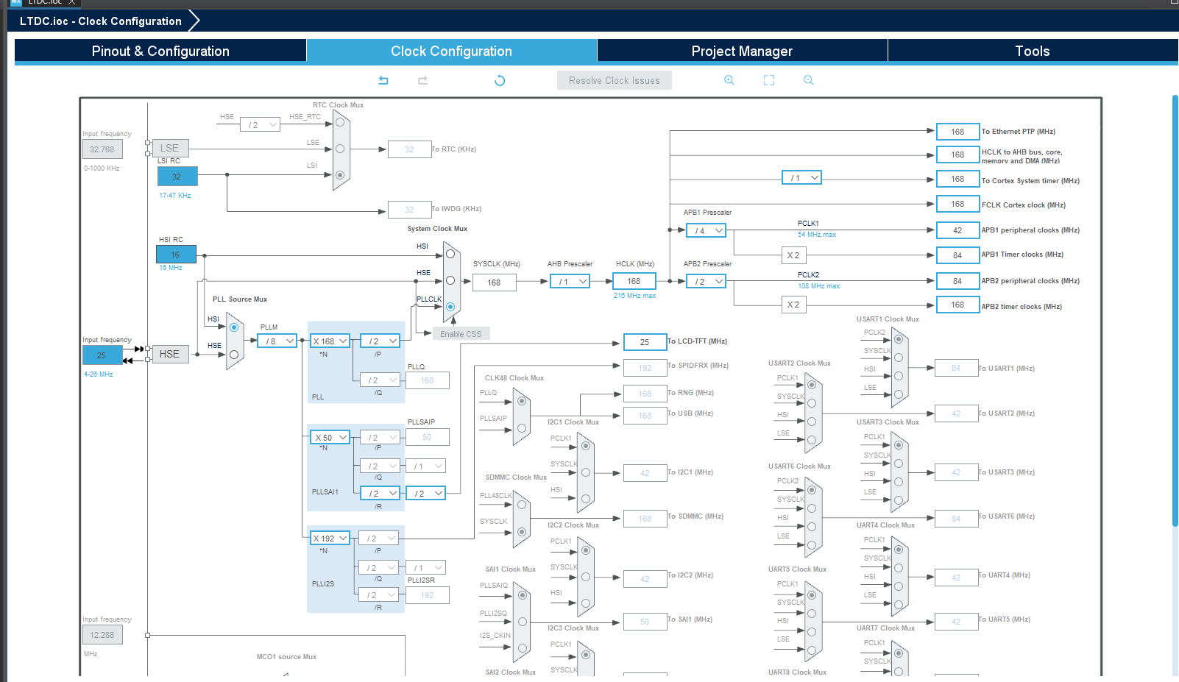Open the X 168 PLL multiplier dropdown
Screen dimensions: 1179x682
click(x=329, y=341)
